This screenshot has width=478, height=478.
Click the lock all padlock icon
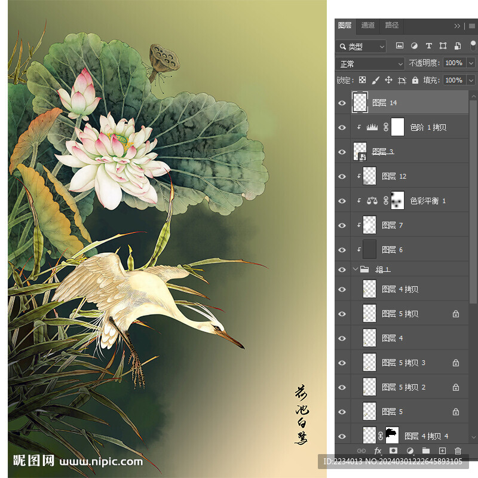tap(415, 80)
